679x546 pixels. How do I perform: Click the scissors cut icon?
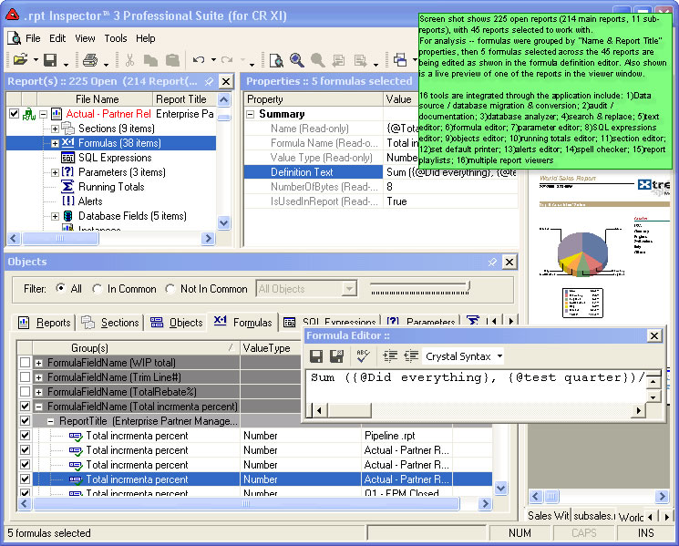click(129, 60)
